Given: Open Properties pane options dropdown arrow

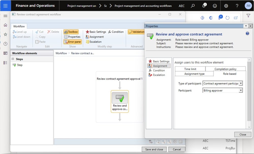Looking at the screenshot, I should [246, 26].
